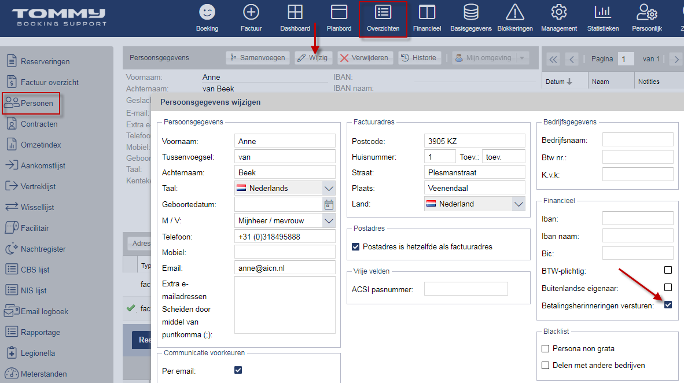Screen dimensions: 684x383
Task: Click the Meterstanden gauge icon
Action: [x=12, y=374]
